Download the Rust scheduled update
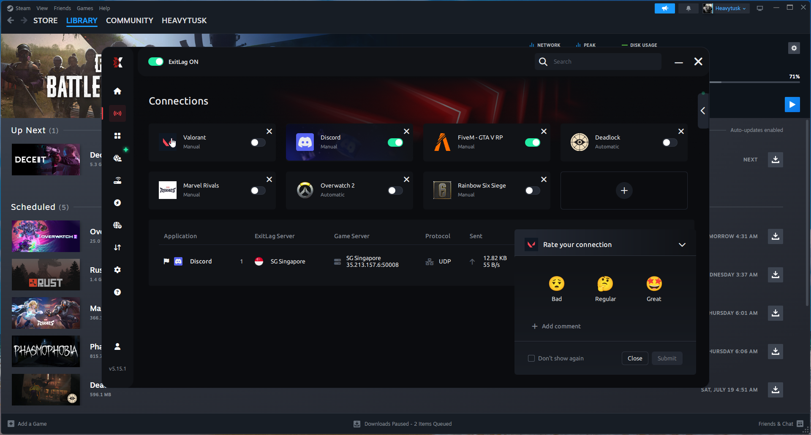The height and width of the screenshot is (435, 811). point(776,275)
